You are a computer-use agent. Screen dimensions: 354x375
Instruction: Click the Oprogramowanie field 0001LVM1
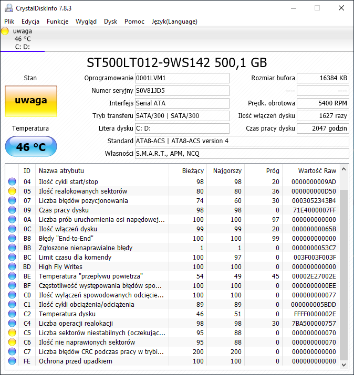(x=182, y=78)
